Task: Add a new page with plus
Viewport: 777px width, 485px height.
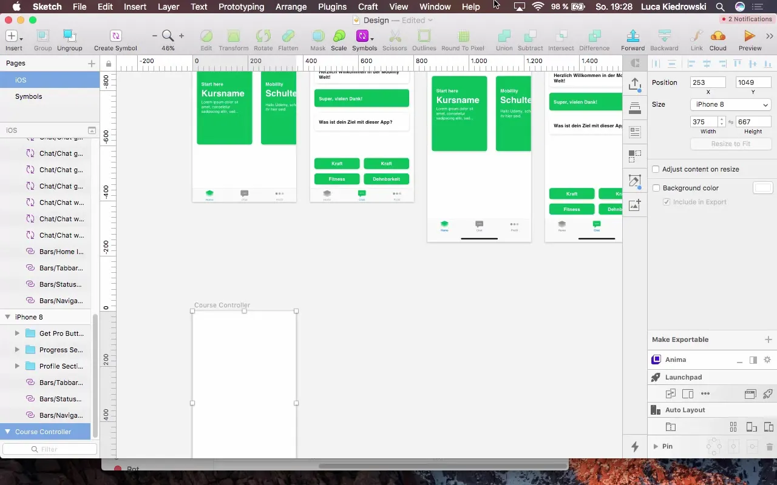Action: point(91,63)
